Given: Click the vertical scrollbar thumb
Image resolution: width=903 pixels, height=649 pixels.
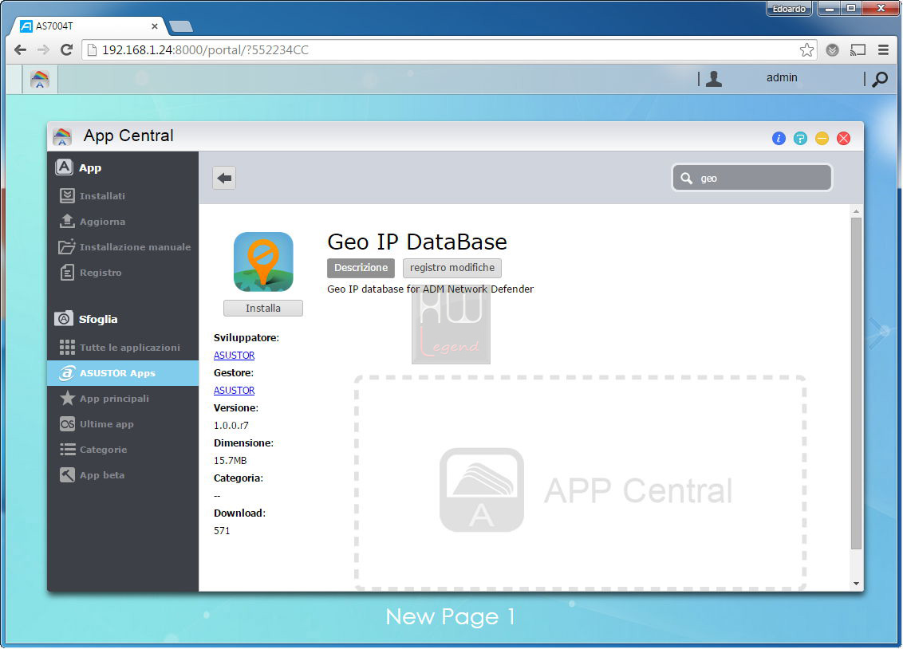Looking at the screenshot, I should click(x=857, y=383).
